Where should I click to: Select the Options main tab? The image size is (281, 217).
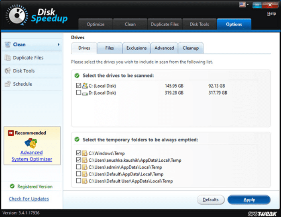(234, 24)
